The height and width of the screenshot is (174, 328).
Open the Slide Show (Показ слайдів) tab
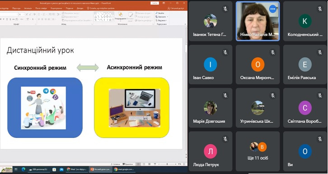point(41,9)
